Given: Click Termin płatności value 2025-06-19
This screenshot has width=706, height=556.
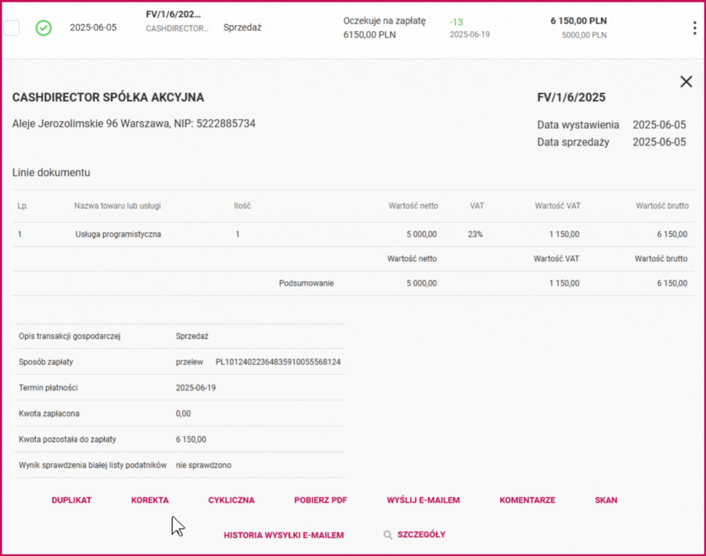Looking at the screenshot, I should (195, 388).
